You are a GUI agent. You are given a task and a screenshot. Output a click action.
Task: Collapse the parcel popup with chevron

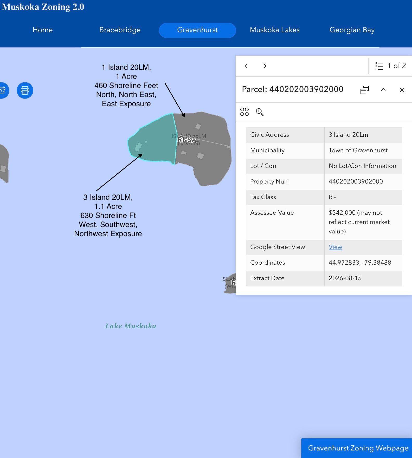(383, 90)
